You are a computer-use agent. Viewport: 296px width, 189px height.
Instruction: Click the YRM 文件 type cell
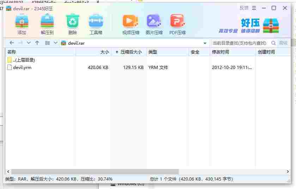coord(158,67)
